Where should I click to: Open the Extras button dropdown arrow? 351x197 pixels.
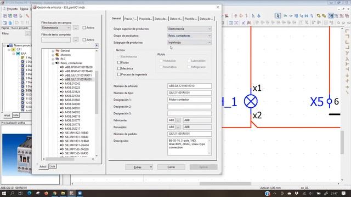coord(151,167)
